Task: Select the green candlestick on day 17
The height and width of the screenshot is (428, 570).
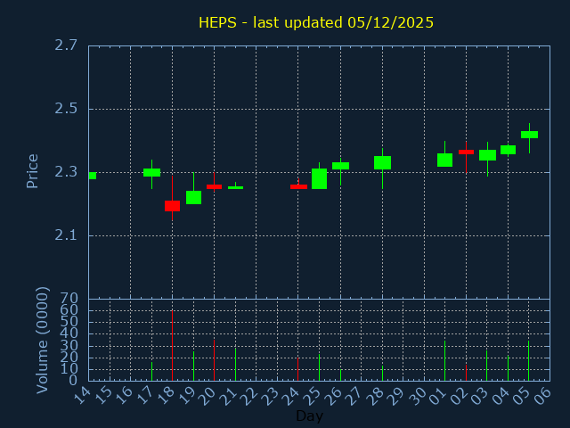Action: pos(151,172)
